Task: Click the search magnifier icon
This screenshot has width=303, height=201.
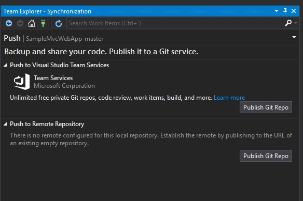Action: (x=288, y=23)
